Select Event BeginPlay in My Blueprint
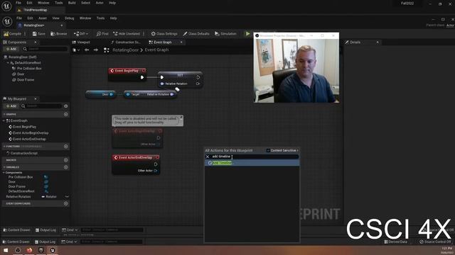The image size is (455, 255). pyautogui.click(x=24, y=127)
